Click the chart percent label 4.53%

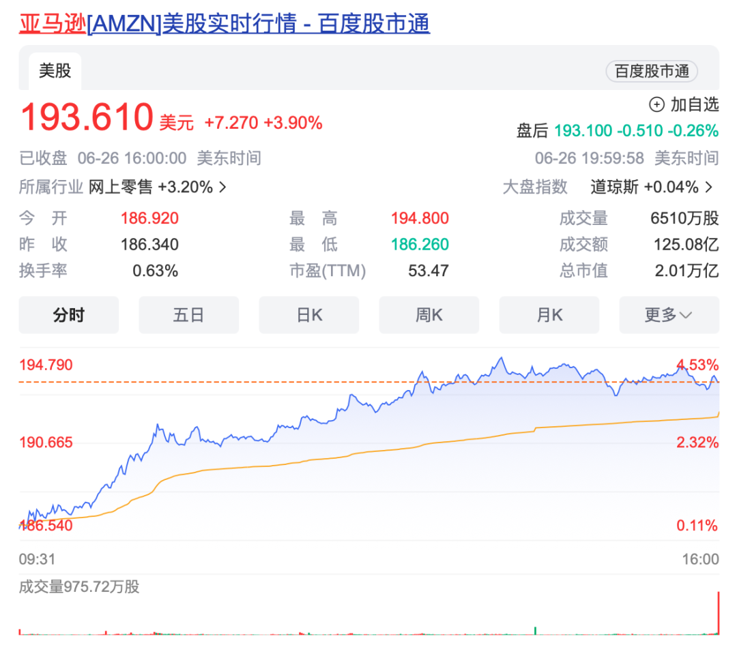(x=697, y=365)
